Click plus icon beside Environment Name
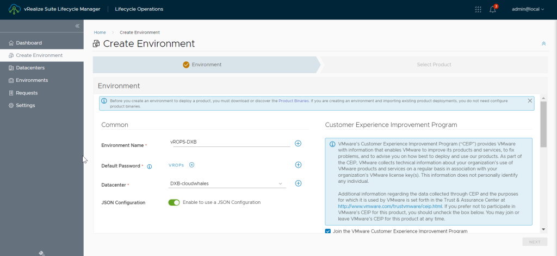Image resolution: width=557 pixels, height=256 pixels. [298, 143]
